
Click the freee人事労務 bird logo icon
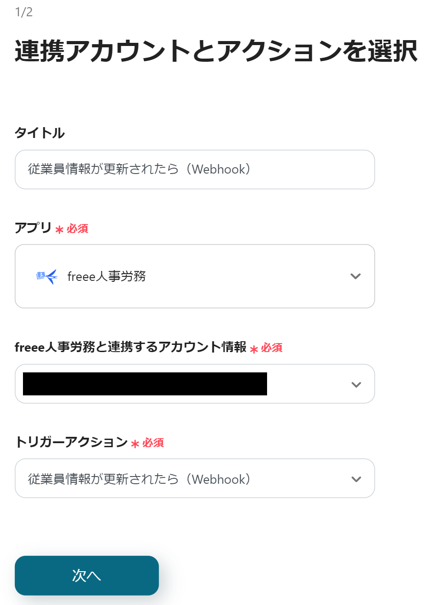tap(47, 276)
